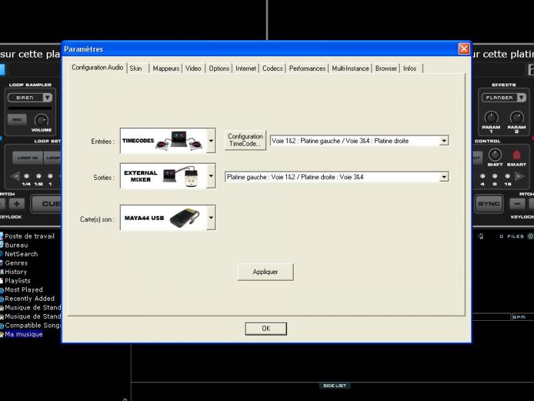Select the Genres item
The image size is (534, 401).
tap(16, 263)
